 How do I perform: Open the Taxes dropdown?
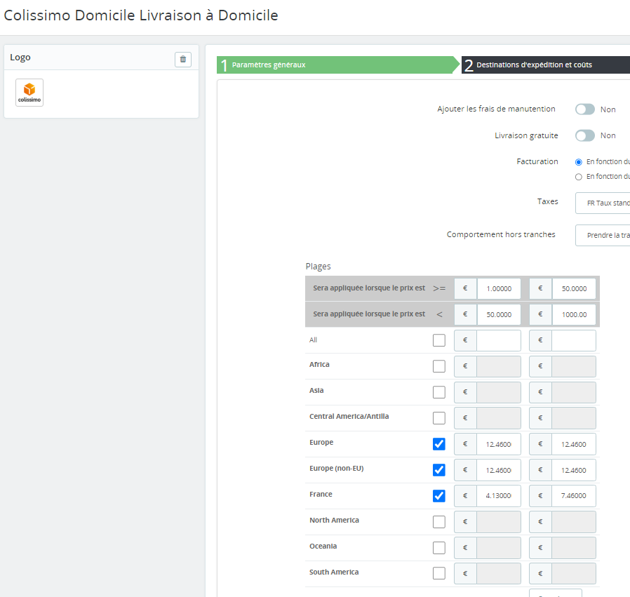603,203
